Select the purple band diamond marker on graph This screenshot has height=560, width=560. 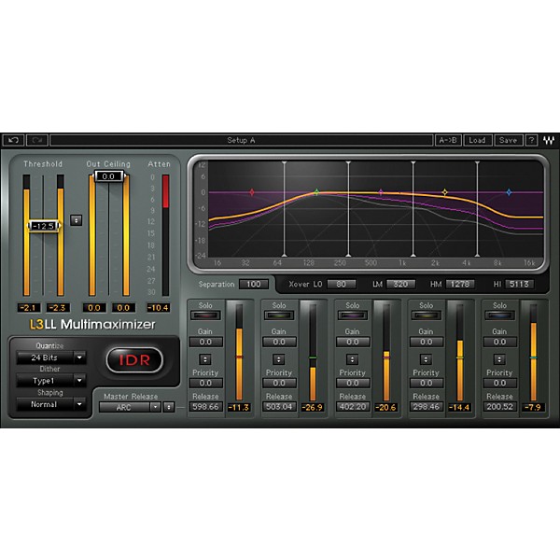[381, 192]
